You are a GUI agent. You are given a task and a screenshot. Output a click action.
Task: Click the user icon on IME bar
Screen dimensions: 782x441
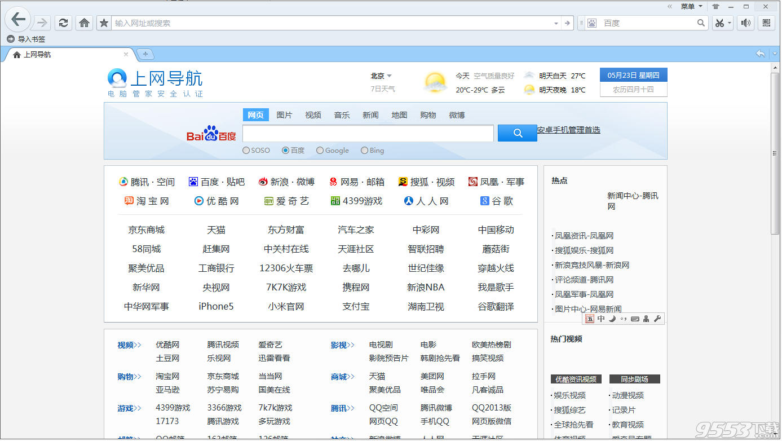646,319
